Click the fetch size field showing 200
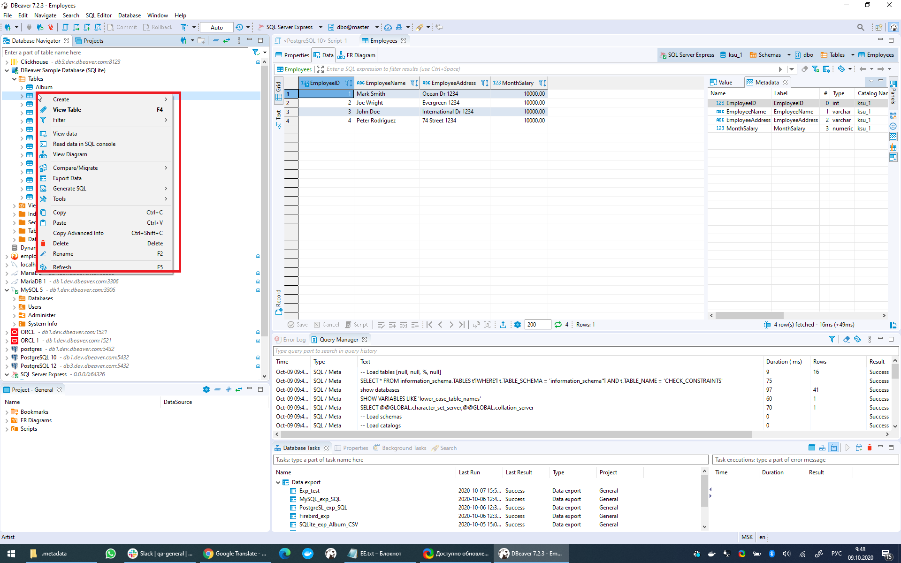This screenshot has width=901, height=563. pos(538,324)
